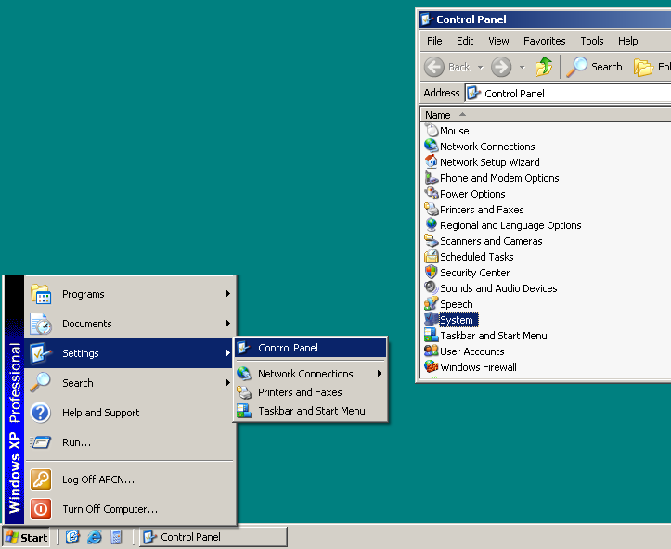Click the Up folder toolbar icon
Image resolution: width=671 pixels, height=549 pixels.
[x=545, y=67]
